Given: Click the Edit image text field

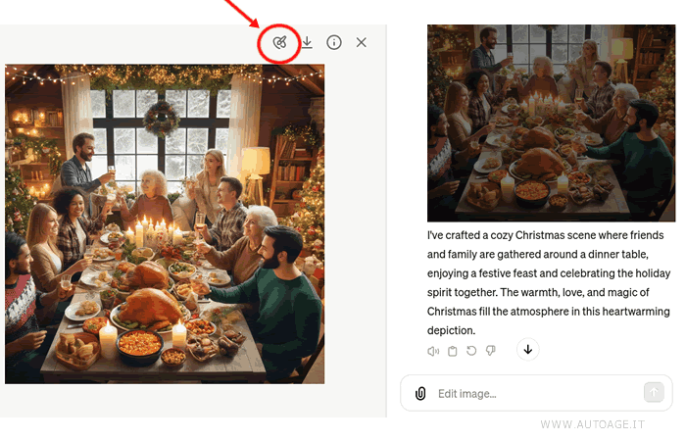Looking at the screenshot, I should (534, 394).
